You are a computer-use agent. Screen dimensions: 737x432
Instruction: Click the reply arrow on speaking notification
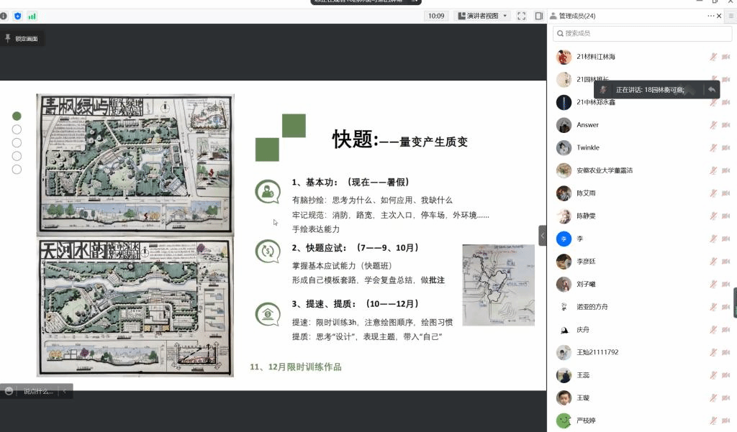tap(711, 89)
